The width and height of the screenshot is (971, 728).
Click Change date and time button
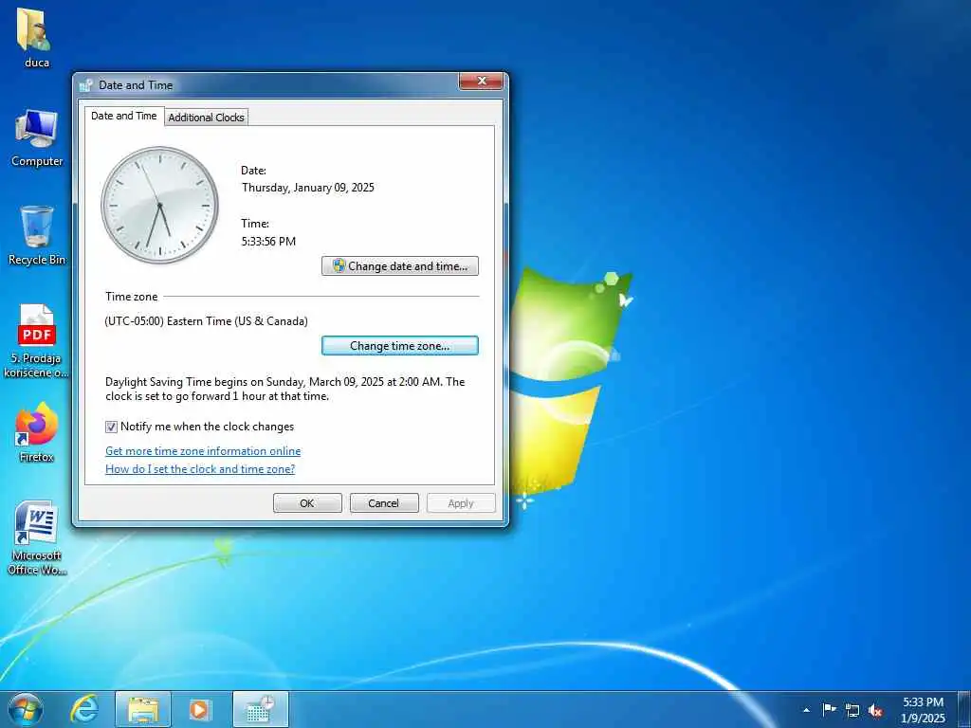click(x=400, y=266)
